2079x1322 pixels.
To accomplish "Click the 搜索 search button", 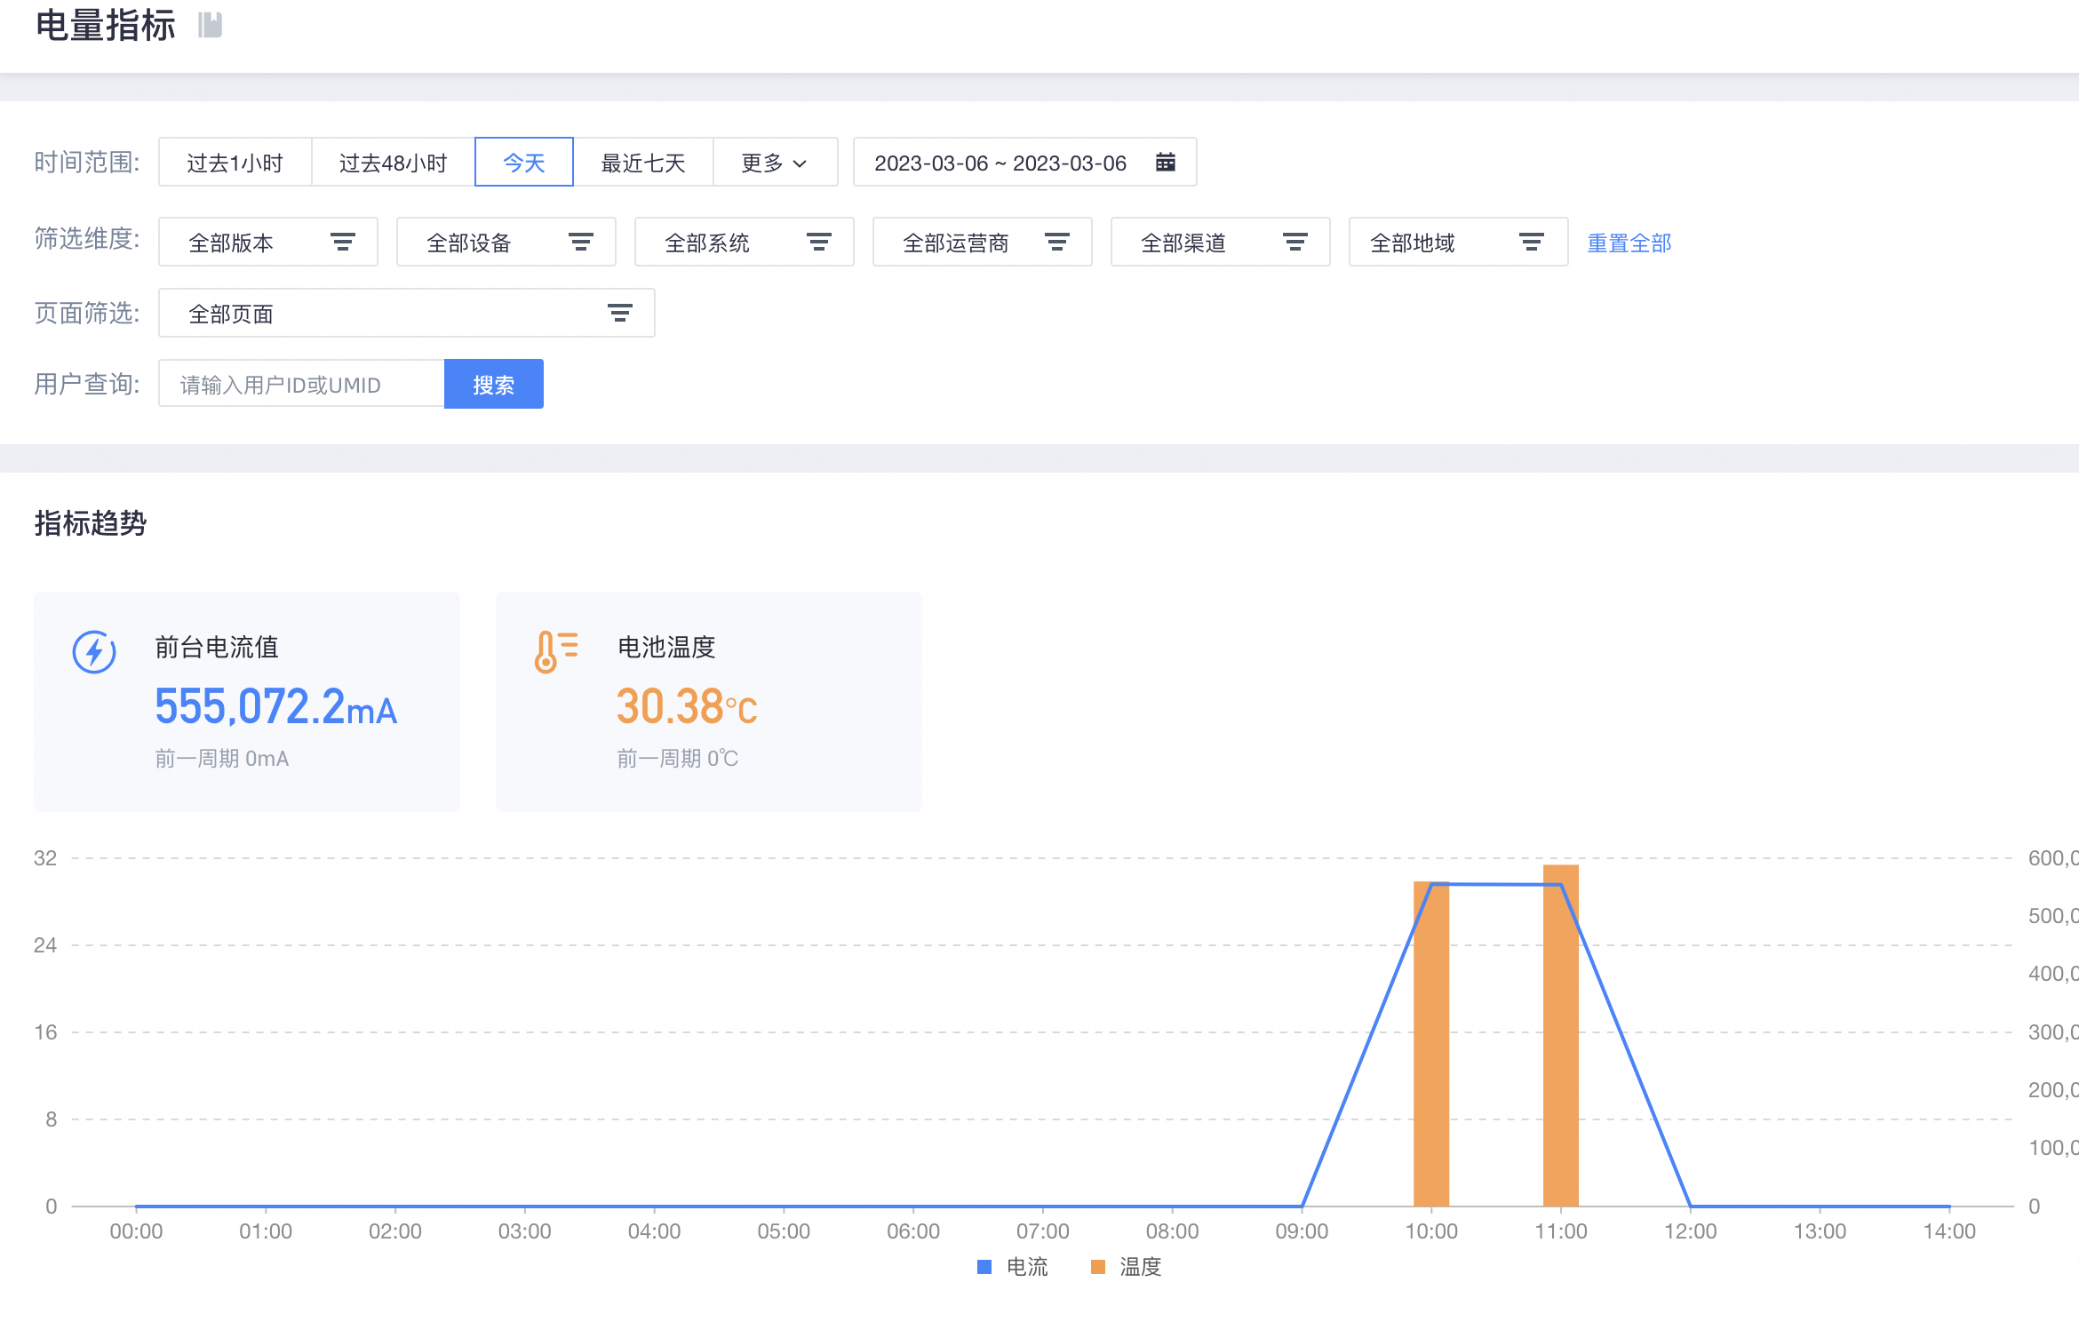I will click(494, 384).
